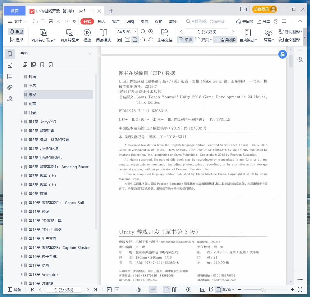The height and width of the screenshot is (297, 310).
Task: Toggle eye protection mode in status bar
Action: tap(139, 290)
